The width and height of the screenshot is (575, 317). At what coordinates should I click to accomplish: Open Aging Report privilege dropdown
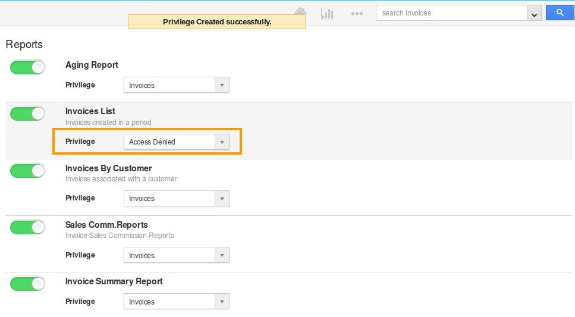pyautogui.click(x=177, y=85)
